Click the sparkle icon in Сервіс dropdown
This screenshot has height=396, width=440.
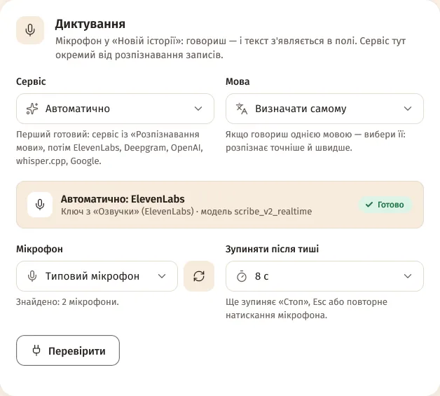32,109
